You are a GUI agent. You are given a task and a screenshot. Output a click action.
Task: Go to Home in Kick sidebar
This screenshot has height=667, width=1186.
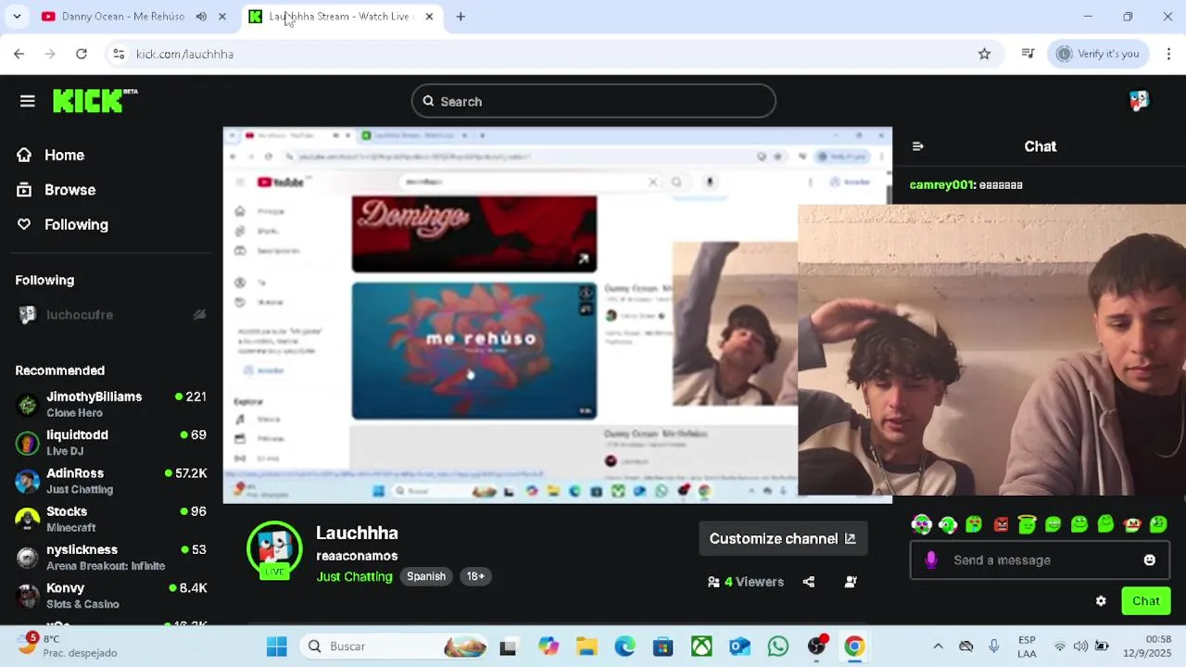point(64,155)
